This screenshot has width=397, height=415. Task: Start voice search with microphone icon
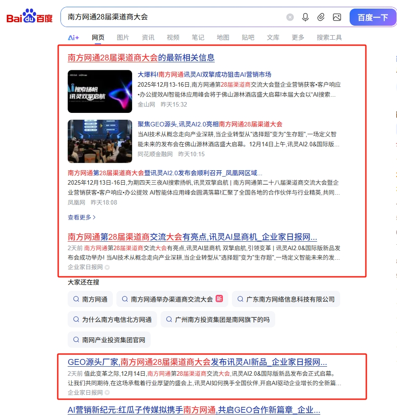tap(305, 17)
